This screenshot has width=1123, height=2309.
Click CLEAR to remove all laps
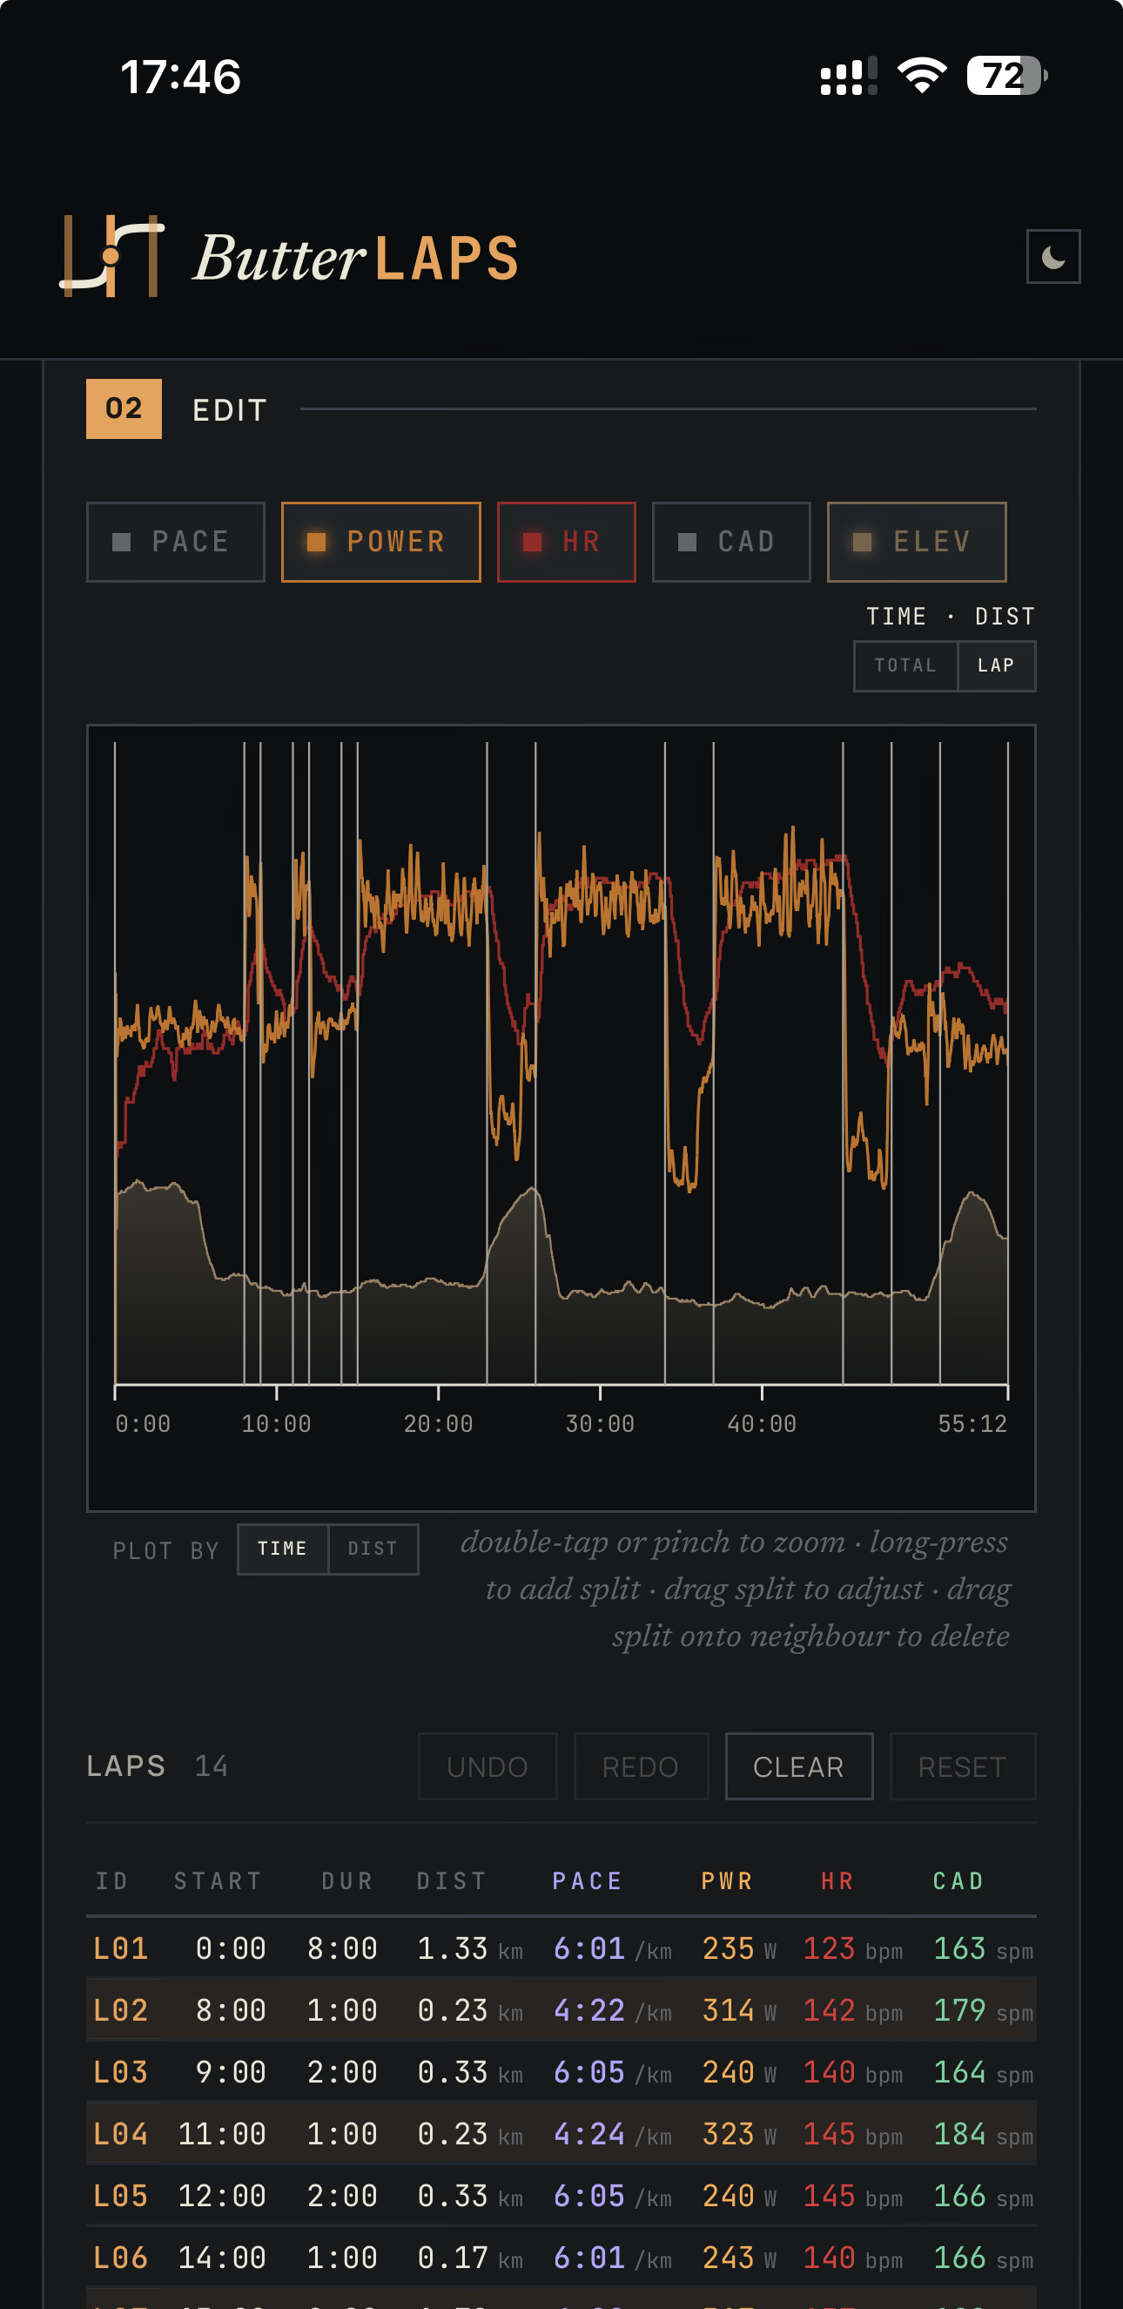coord(799,1766)
